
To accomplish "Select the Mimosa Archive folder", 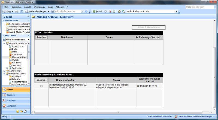I will pos(19,57).
